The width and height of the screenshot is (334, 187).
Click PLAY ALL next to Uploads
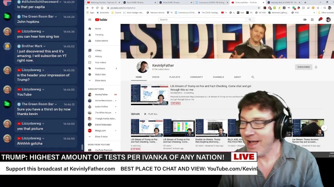(151, 114)
